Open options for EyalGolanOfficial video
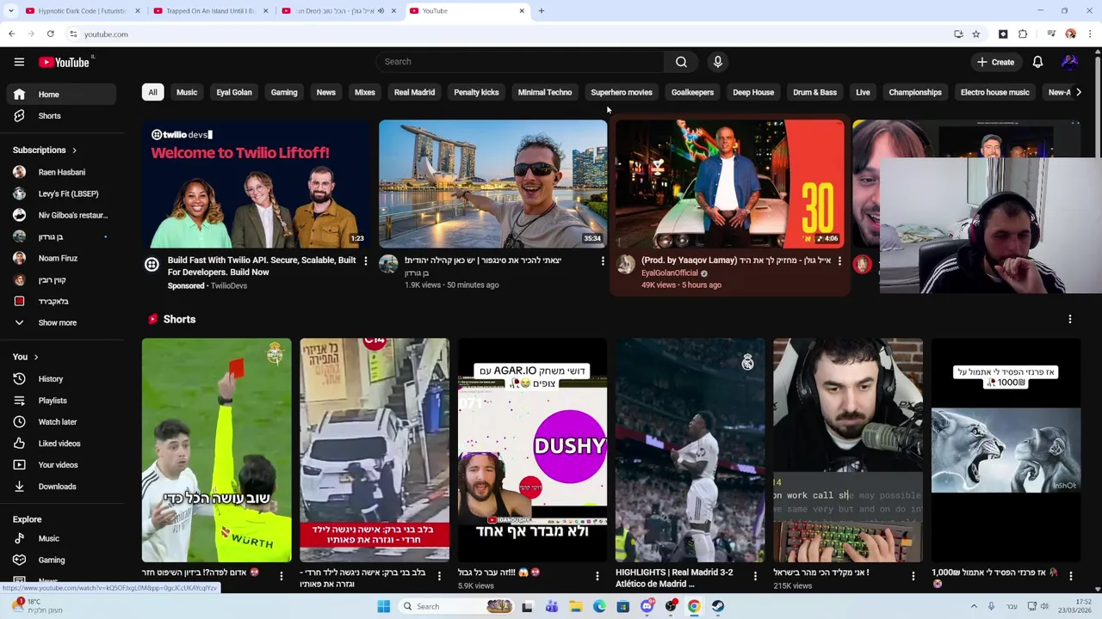Image resolution: width=1102 pixels, height=619 pixels. 839,260
